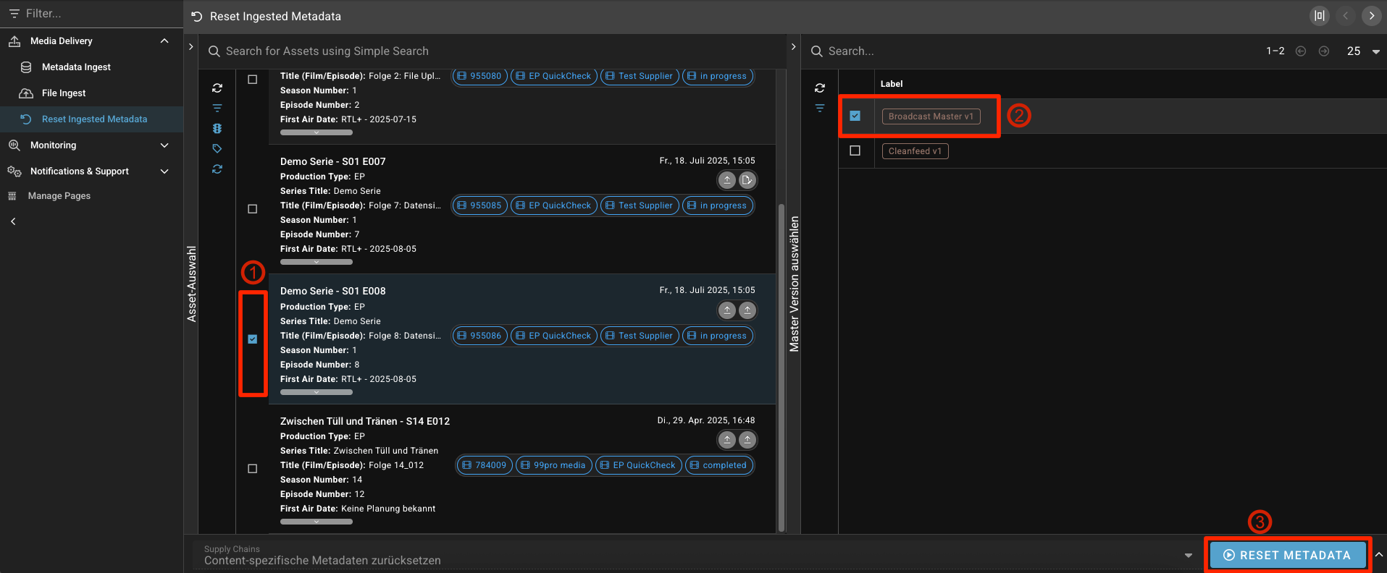Uncheck the Demo Serie S01 E008 asset
The width and height of the screenshot is (1387, 573).
[253, 339]
